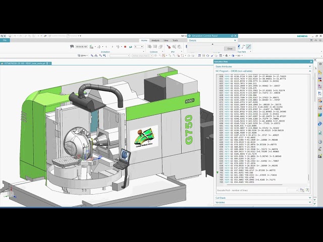Viewport: 323px width, 242px height.
Task: Step forward in the animation
Action: click(112, 47)
